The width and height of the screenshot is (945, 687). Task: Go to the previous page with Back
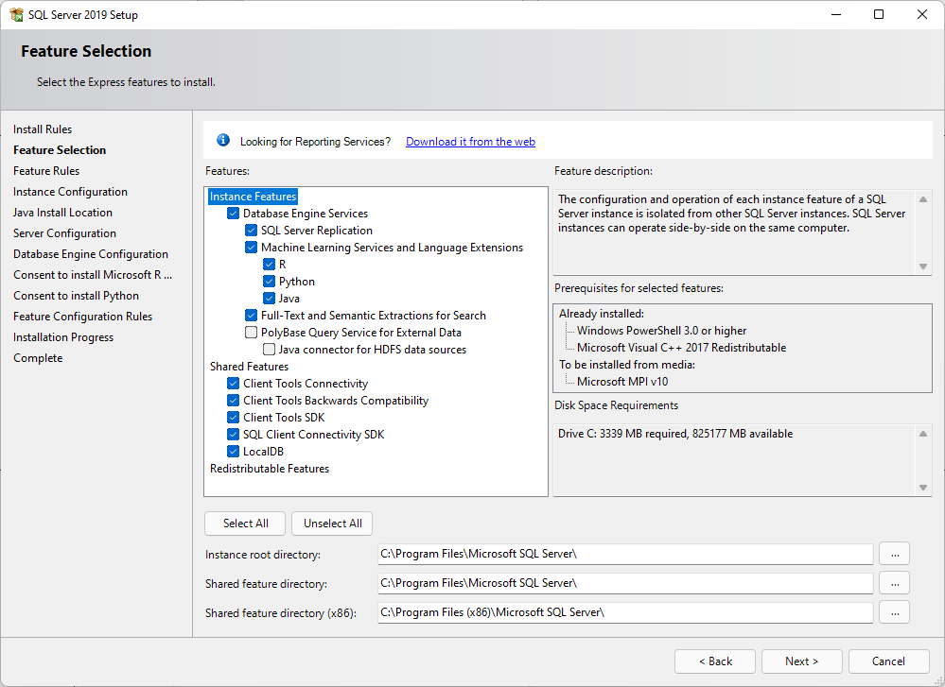pos(715,661)
